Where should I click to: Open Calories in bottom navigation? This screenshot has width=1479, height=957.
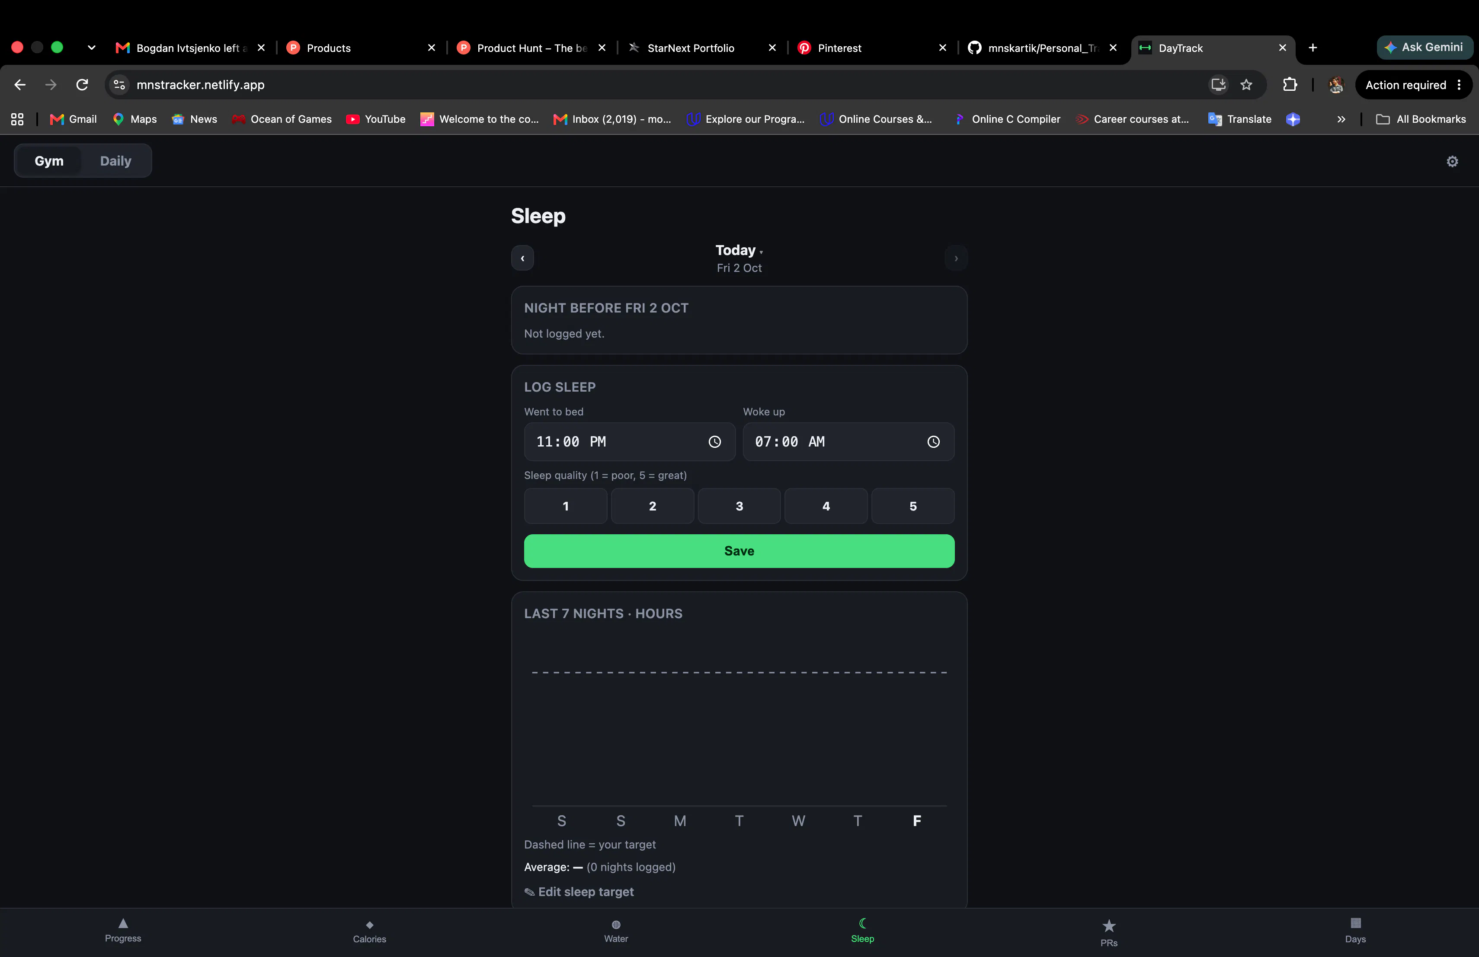pyautogui.click(x=370, y=931)
